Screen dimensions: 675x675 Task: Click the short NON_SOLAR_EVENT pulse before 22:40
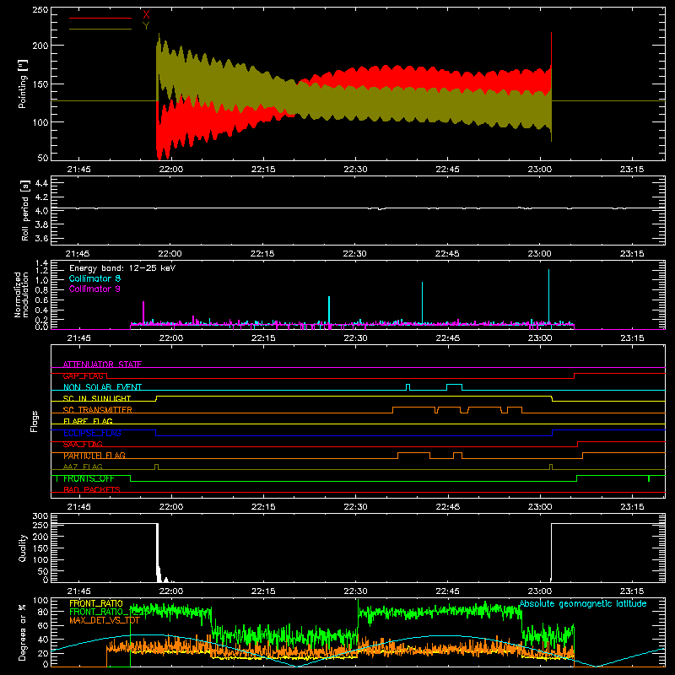pos(408,387)
